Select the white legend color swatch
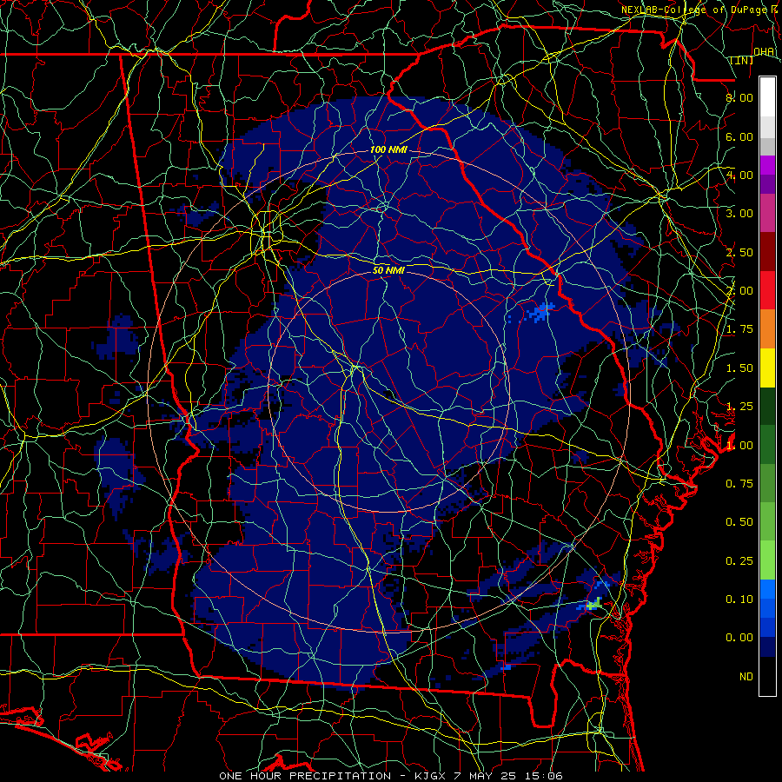The image size is (782, 782). coord(767,97)
